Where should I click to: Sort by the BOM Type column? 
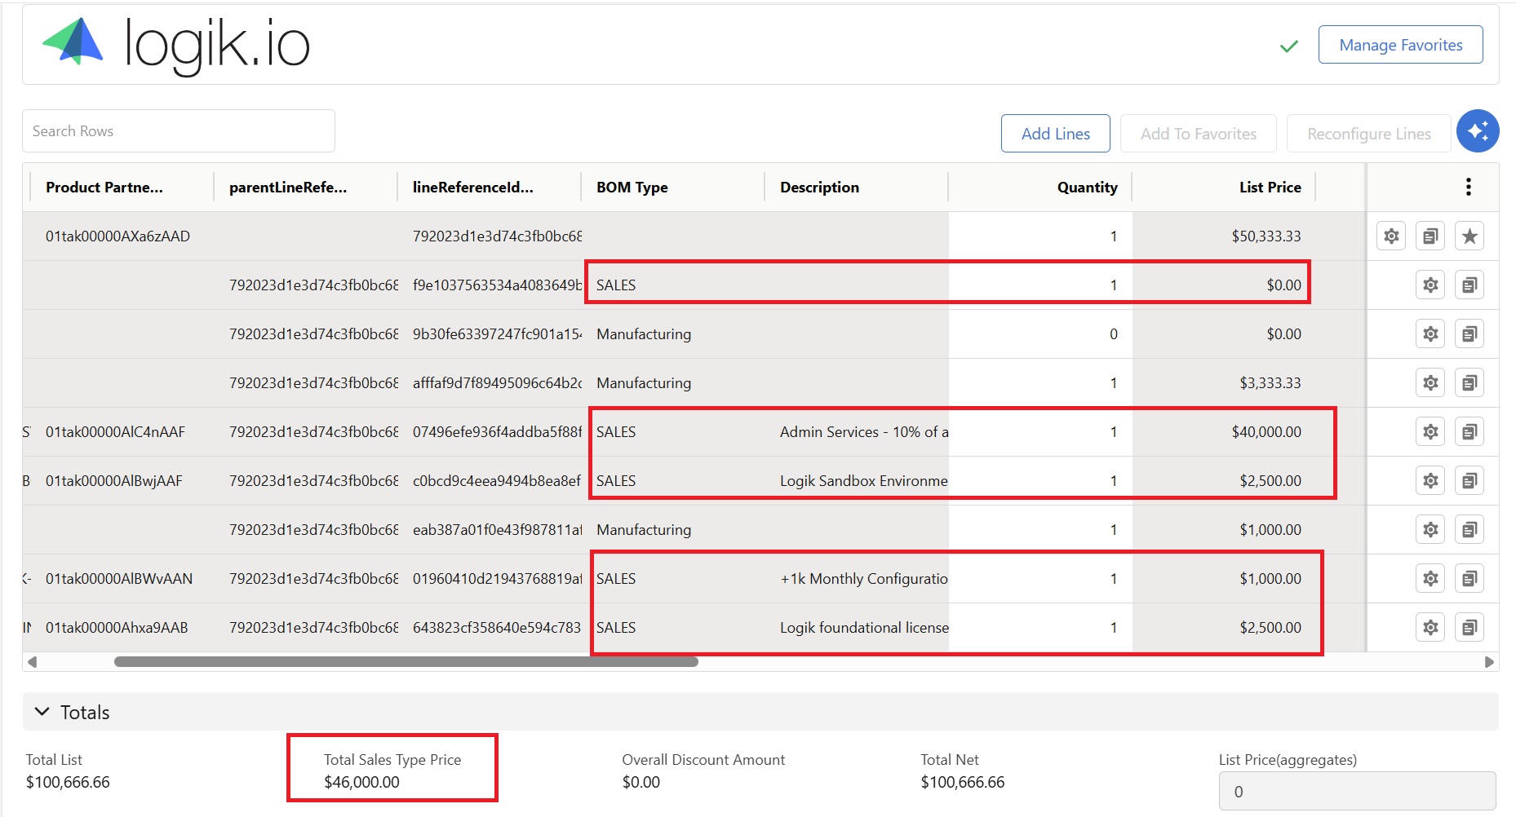[x=632, y=187]
